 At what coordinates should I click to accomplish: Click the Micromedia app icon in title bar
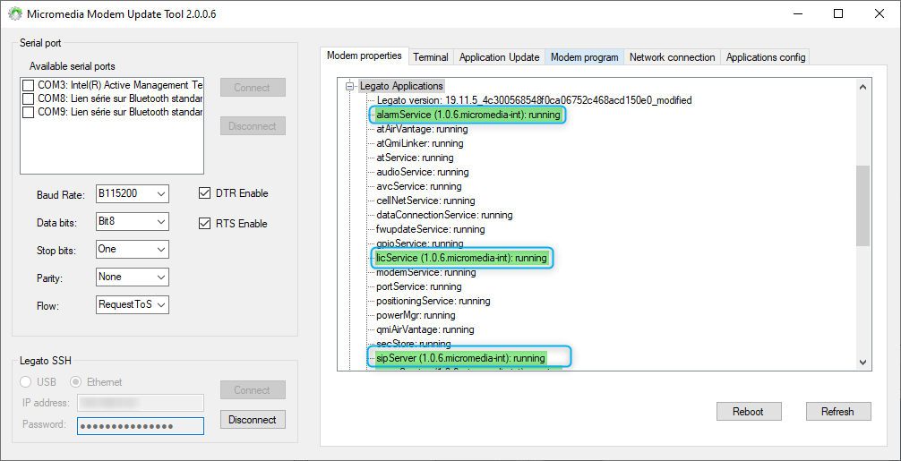click(x=15, y=14)
